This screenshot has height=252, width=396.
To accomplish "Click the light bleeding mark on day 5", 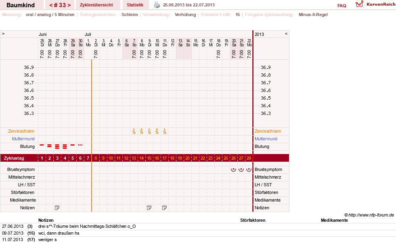I will point(73,145).
